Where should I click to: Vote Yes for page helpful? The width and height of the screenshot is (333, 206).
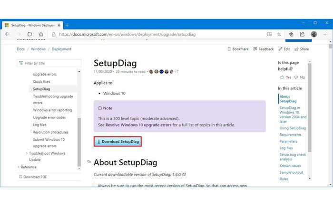point(285,77)
